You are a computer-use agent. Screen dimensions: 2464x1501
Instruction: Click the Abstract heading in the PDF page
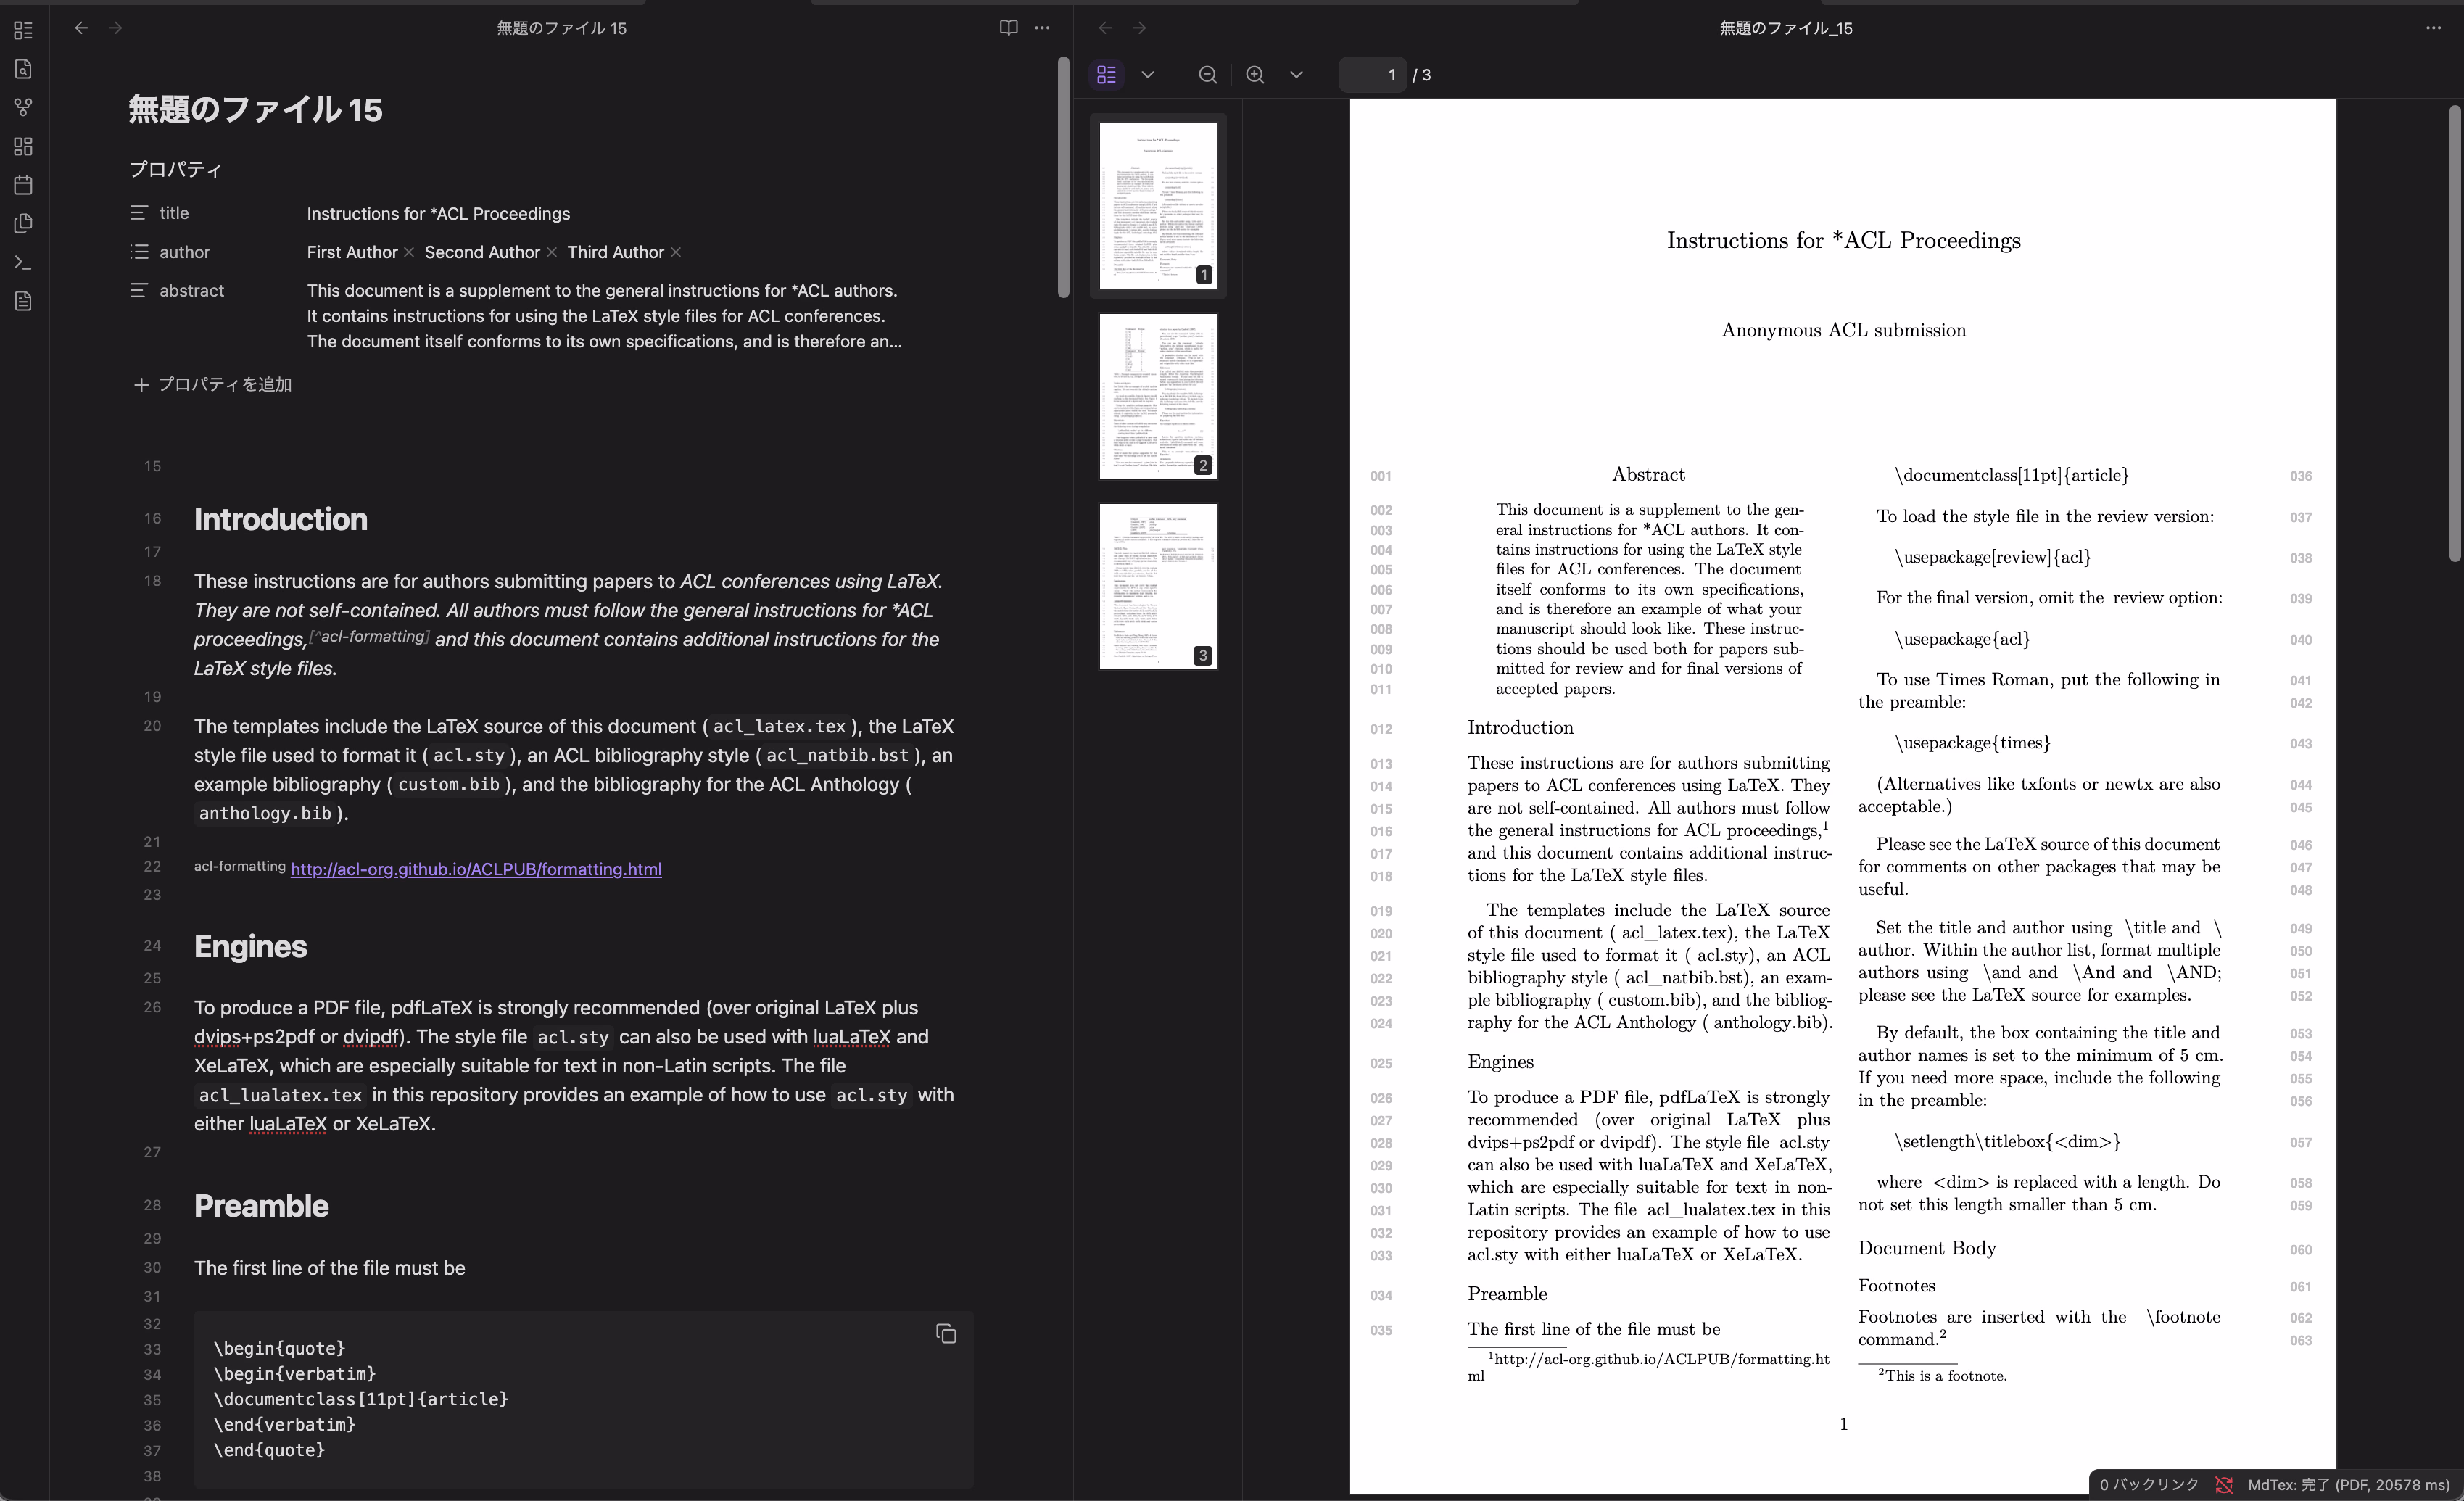click(x=1648, y=474)
